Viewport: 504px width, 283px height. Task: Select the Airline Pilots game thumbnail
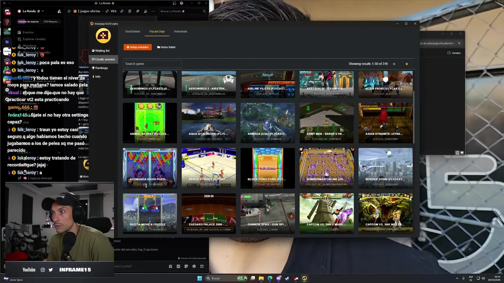[268, 84]
